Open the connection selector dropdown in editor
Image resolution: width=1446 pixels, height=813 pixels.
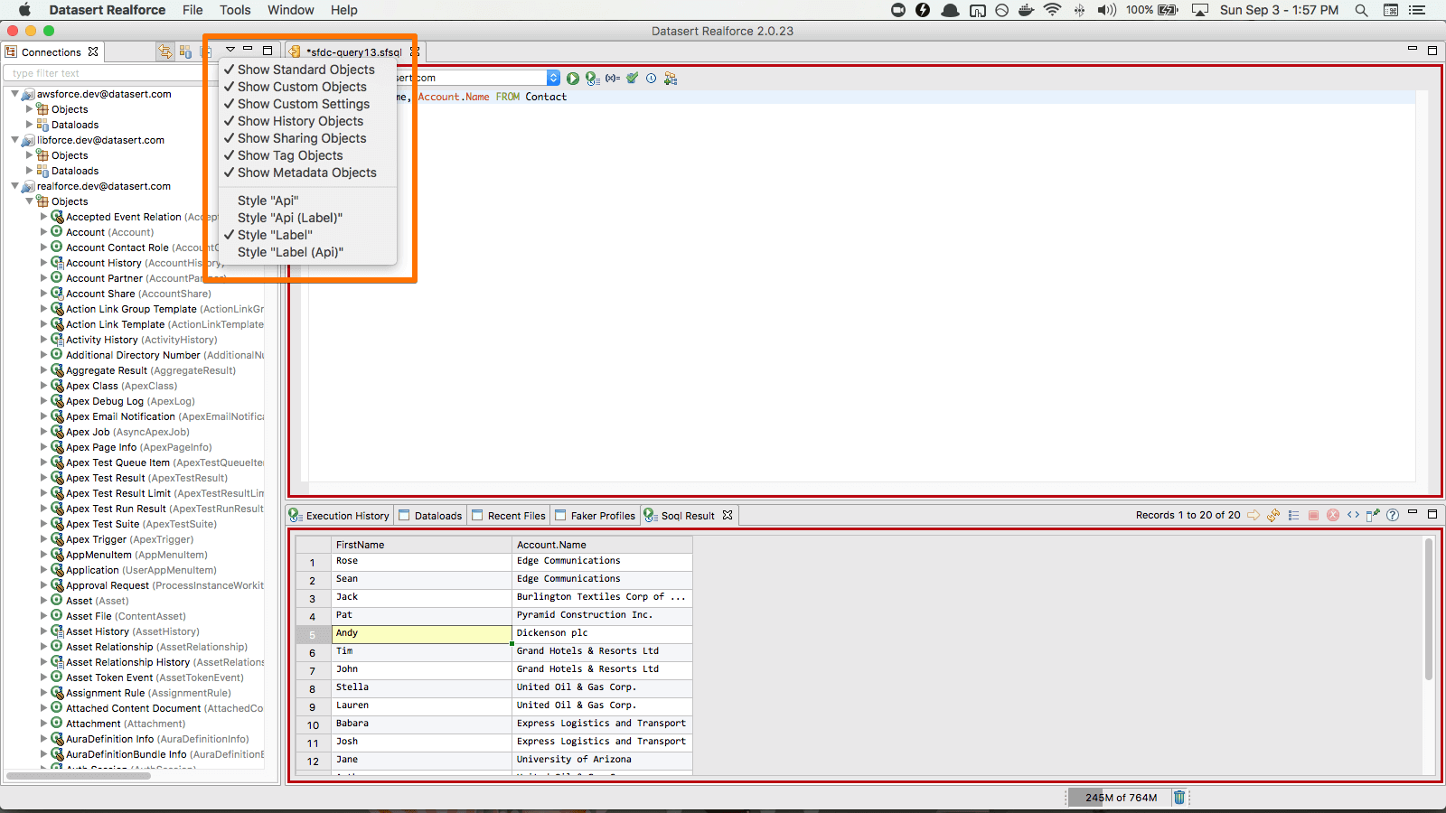[553, 79]
